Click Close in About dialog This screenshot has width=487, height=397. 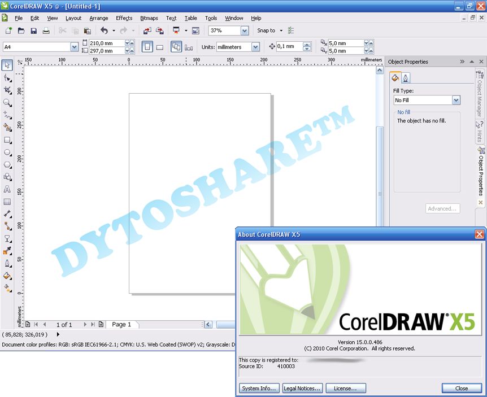pyautogui.click(x=462, y=388)
